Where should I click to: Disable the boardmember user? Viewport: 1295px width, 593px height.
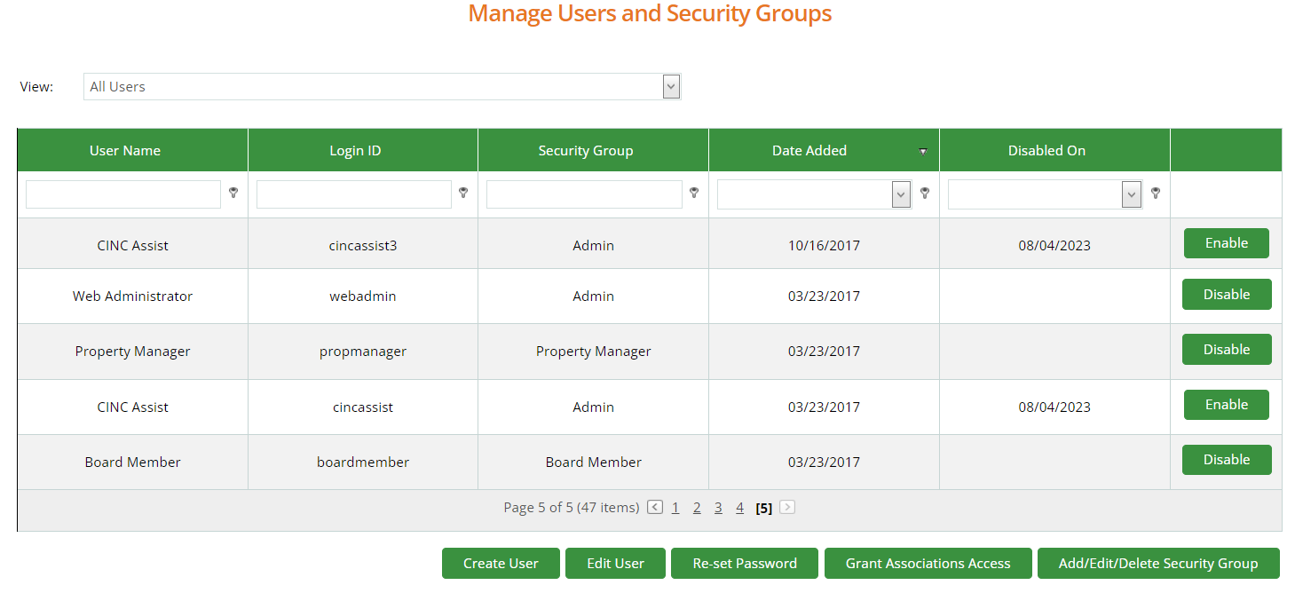click(1227, 460)
